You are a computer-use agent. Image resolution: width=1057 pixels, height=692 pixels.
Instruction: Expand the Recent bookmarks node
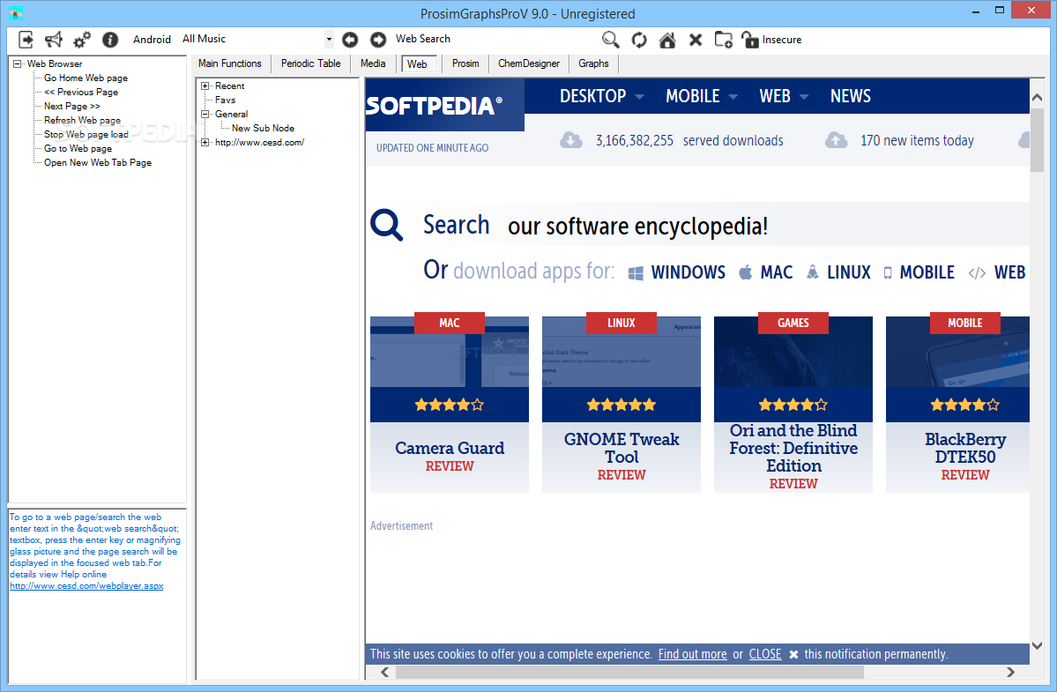click(x=205, y=86)
